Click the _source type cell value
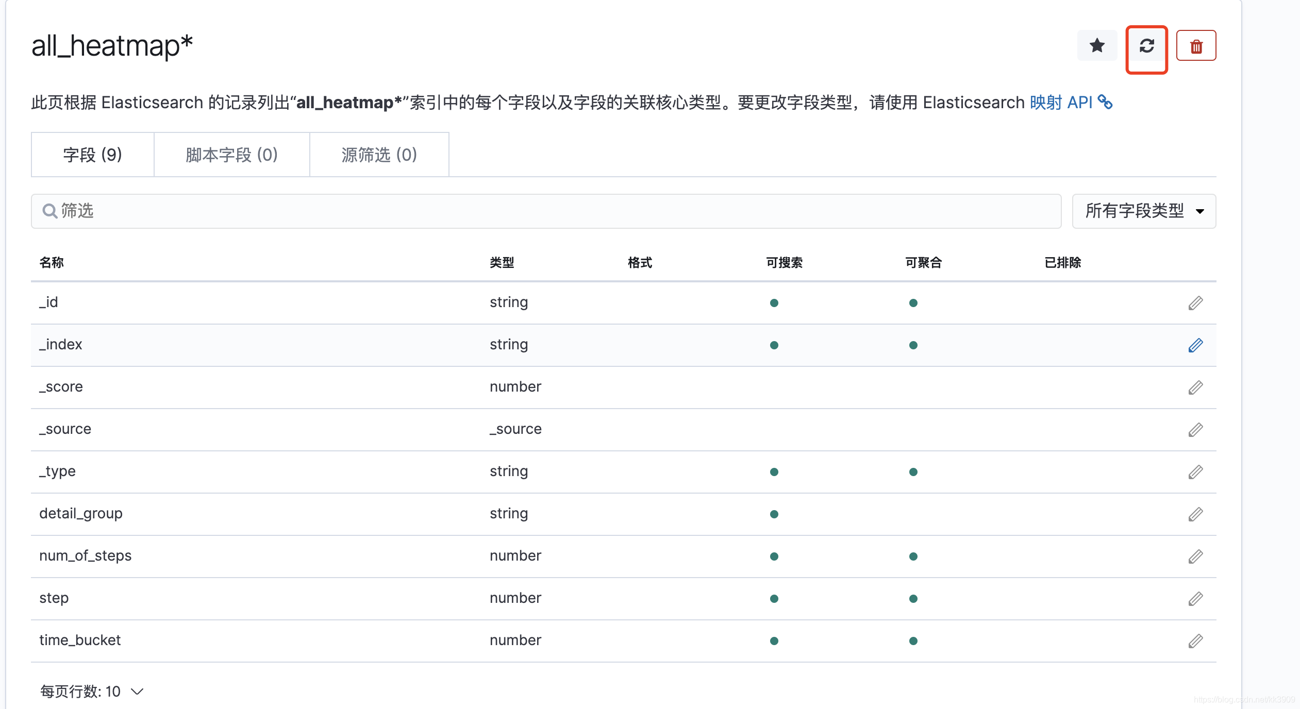This screenshot has width=1300, height=709. point(515,429)
